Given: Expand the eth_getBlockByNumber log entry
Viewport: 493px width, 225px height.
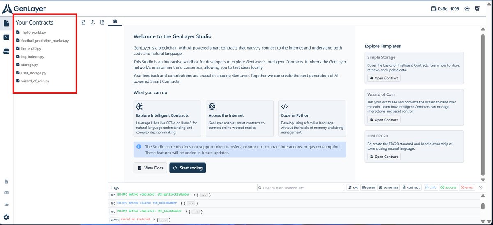Looking at the screenshot, I should point(194,195).
